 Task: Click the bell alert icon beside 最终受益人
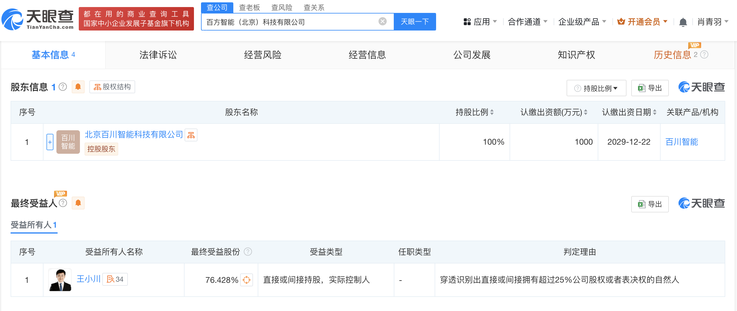click(x=78, y=203)
